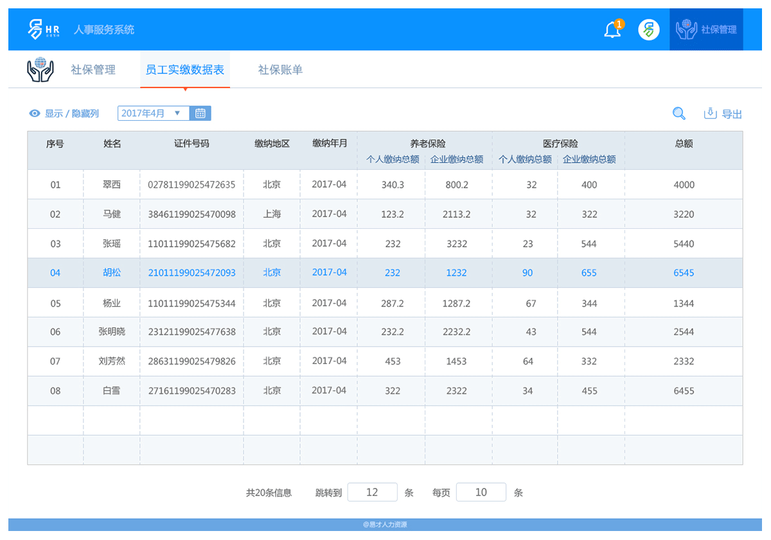Toggle the 显示 / 隐藏列 eye icon
The height and width of the screenshot is (540, 771).
(x=35, y=114)
